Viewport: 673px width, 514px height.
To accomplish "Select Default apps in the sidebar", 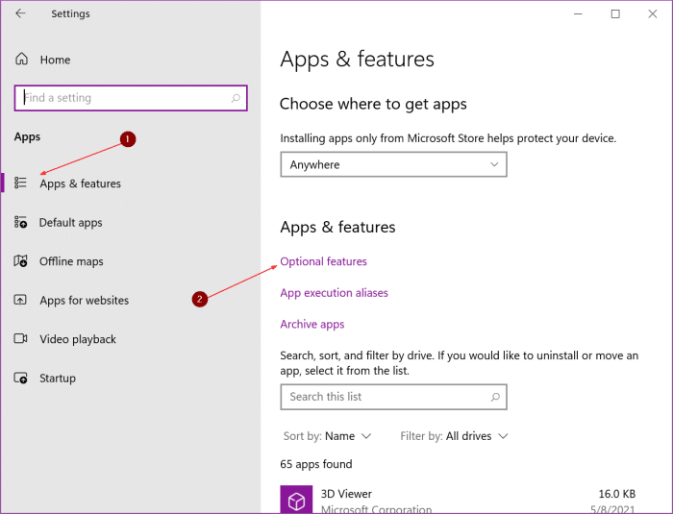I will (x=70, y=223).
